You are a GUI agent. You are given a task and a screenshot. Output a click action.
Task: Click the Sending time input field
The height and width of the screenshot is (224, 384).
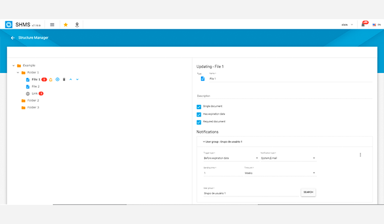tap(223, 173)
